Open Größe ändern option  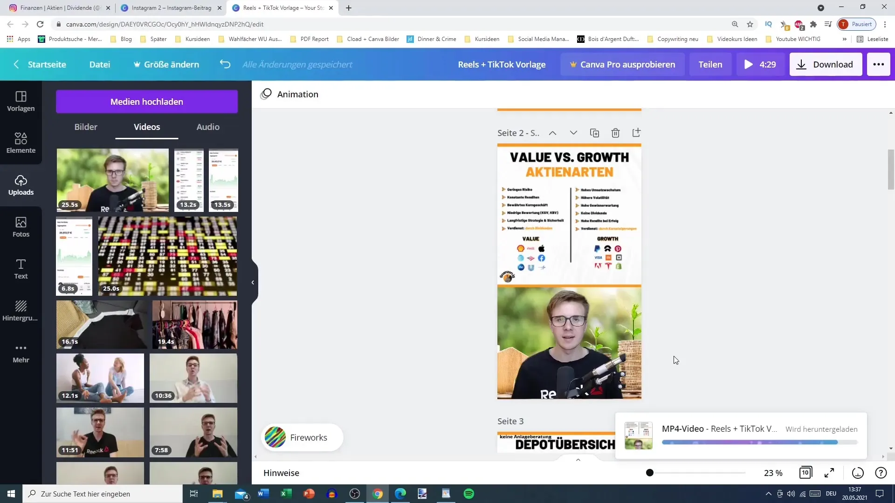pos(166,64)
